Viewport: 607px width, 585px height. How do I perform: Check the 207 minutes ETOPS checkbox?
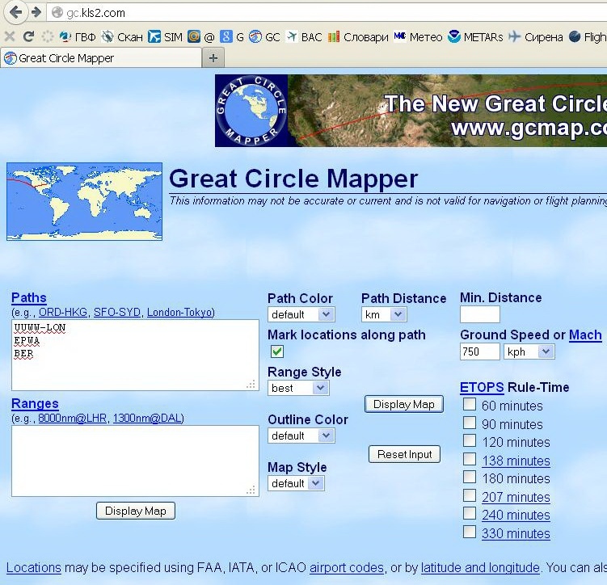470,495
